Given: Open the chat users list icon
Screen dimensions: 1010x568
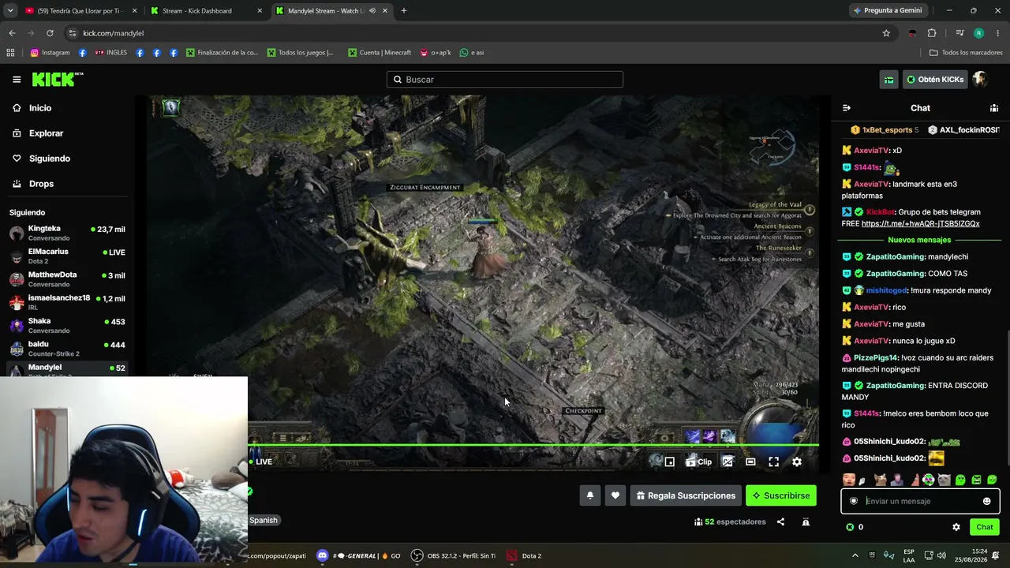Looking at the screenshot, I should [x=994, y=108].
